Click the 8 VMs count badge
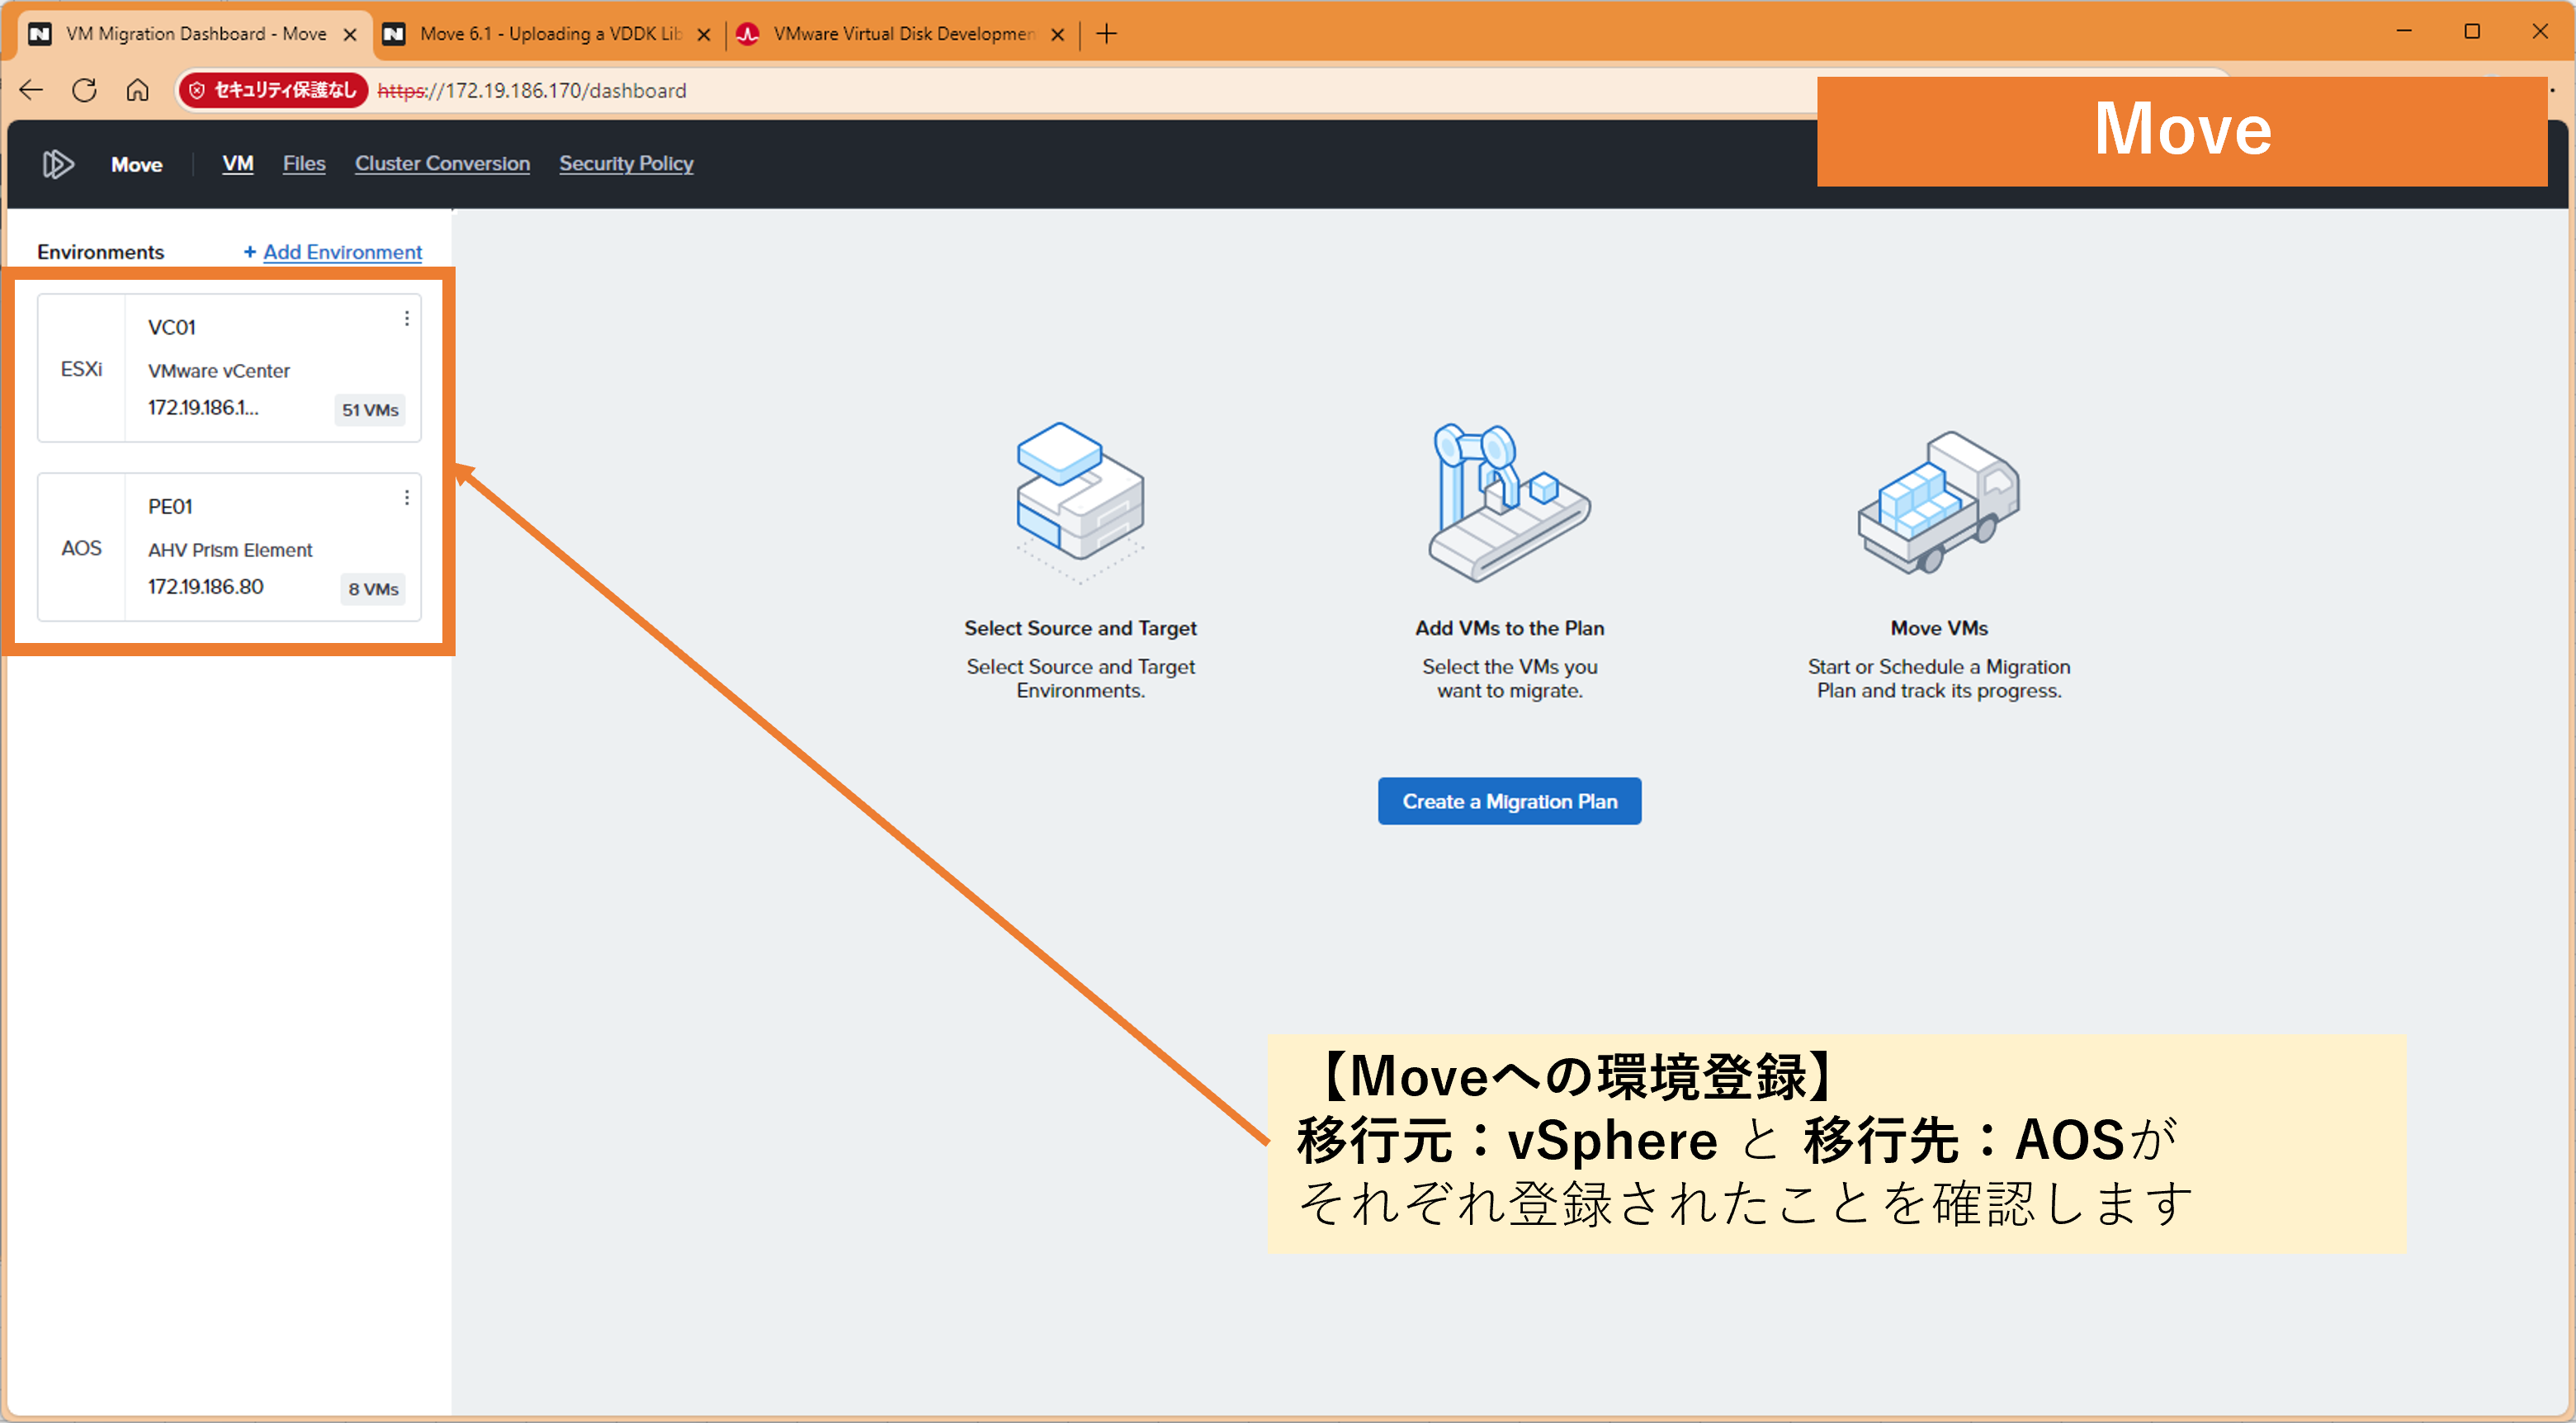Screen dimensions: 2576x1423 [373, 589]
